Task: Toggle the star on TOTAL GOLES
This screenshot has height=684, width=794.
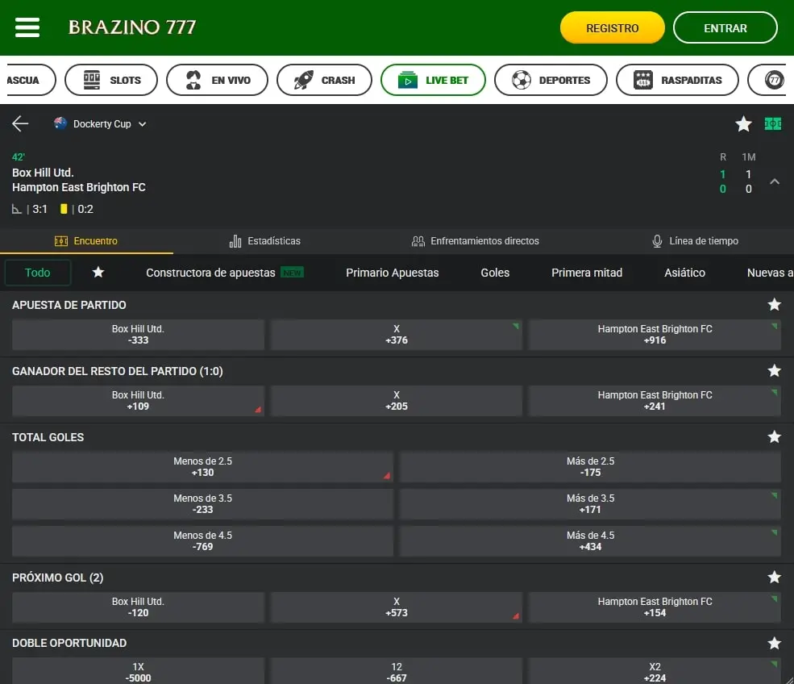Action: pos(775,437)
